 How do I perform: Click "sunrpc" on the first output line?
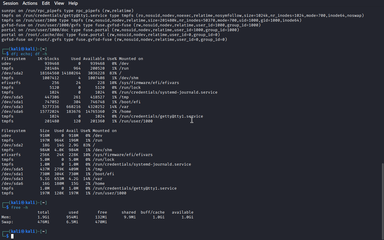[9, 11]
